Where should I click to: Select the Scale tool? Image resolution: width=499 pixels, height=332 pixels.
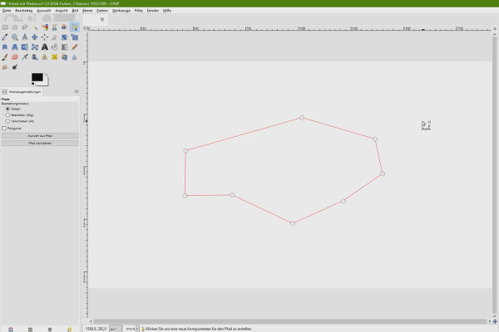click(74, 37)
